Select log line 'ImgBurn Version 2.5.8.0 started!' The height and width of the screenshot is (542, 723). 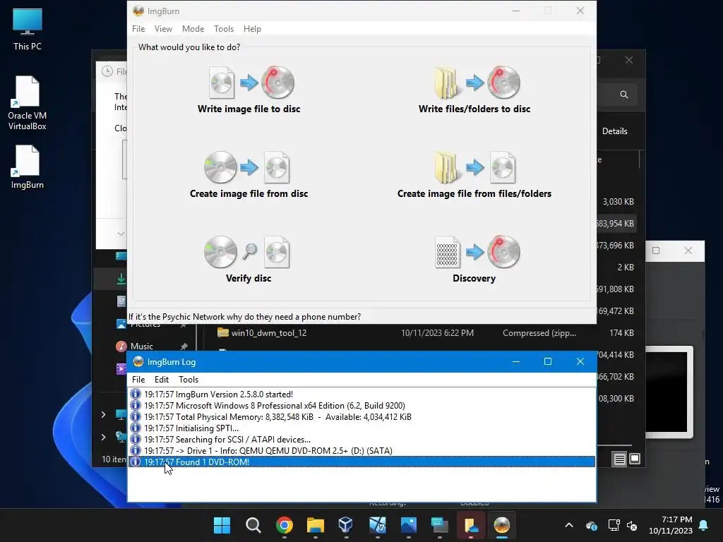tap(362, 394)
